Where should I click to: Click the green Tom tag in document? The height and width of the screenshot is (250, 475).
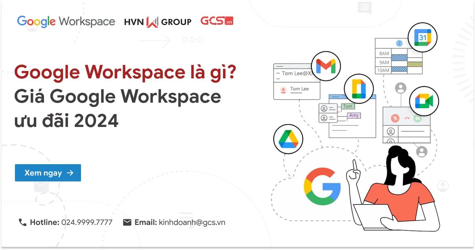(348, 106)
